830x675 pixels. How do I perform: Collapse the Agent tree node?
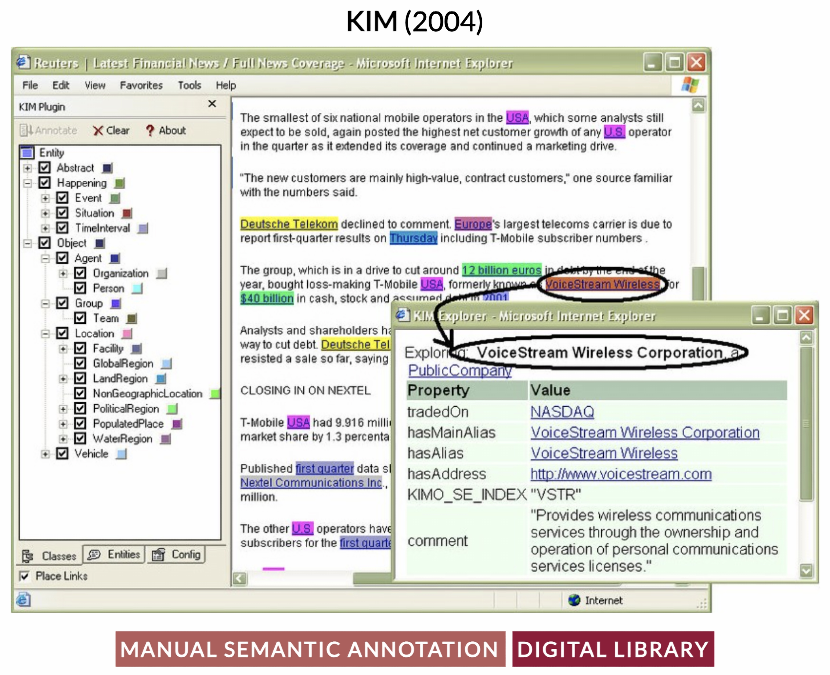[x=45, y=258]
